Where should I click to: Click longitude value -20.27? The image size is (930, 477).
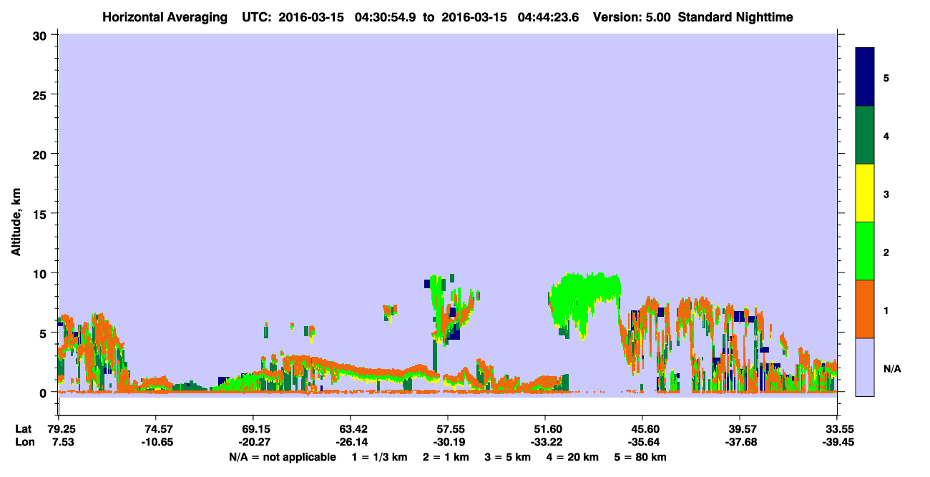[253, 443]
